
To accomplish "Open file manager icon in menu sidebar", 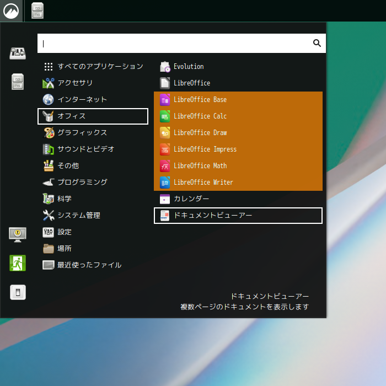I will point(18,82).
